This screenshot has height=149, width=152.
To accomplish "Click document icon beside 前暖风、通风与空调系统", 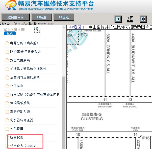I will pyautogui.click(x=7, y=69).
